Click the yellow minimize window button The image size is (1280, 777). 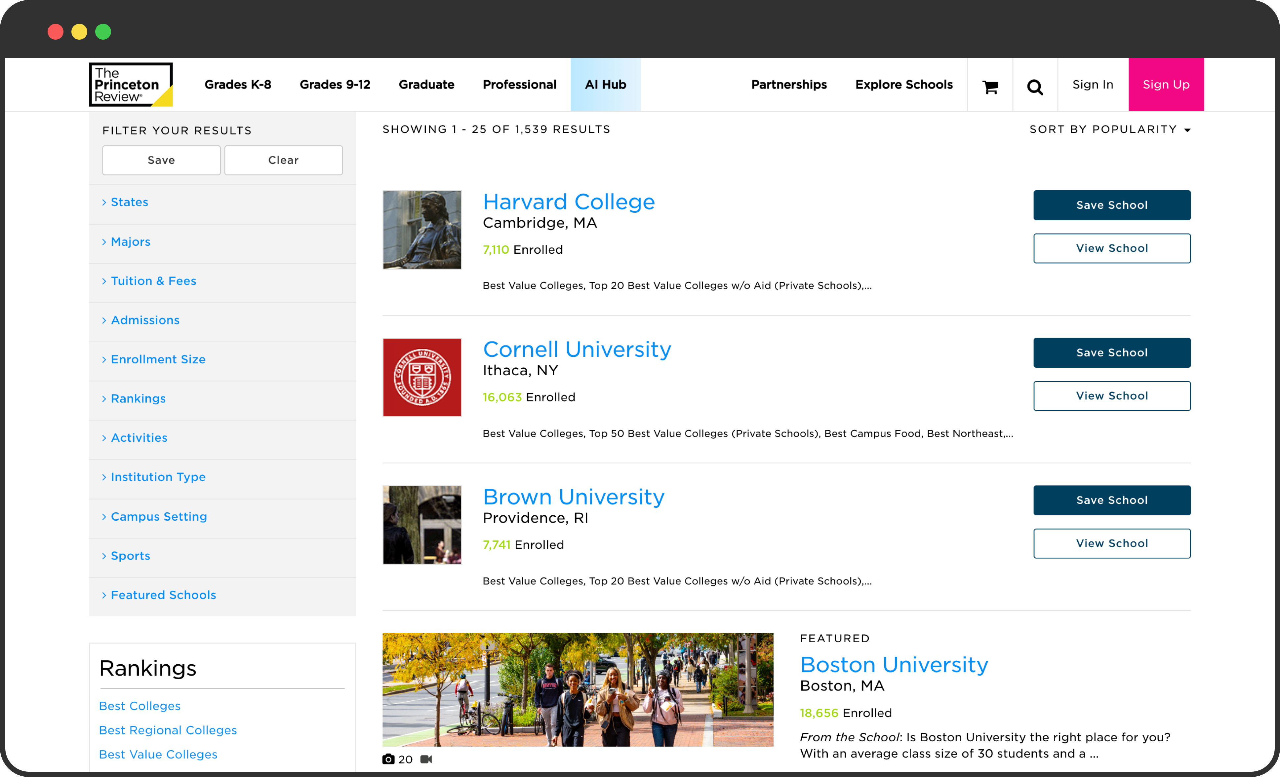pyautogui.click(x=79, y=32)
